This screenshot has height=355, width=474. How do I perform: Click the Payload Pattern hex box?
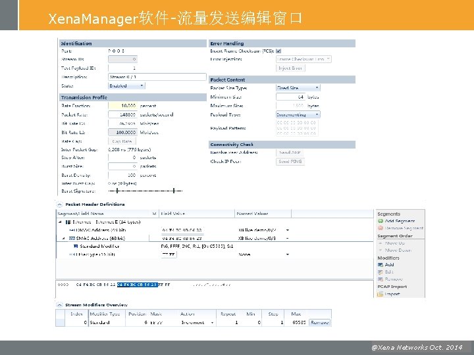tap(297, 128)
